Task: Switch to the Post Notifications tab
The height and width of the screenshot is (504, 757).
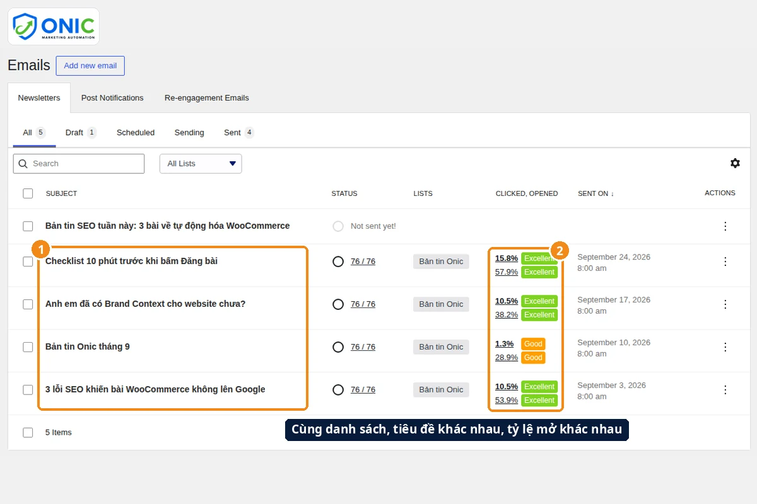Action: (x=112, y=98)
